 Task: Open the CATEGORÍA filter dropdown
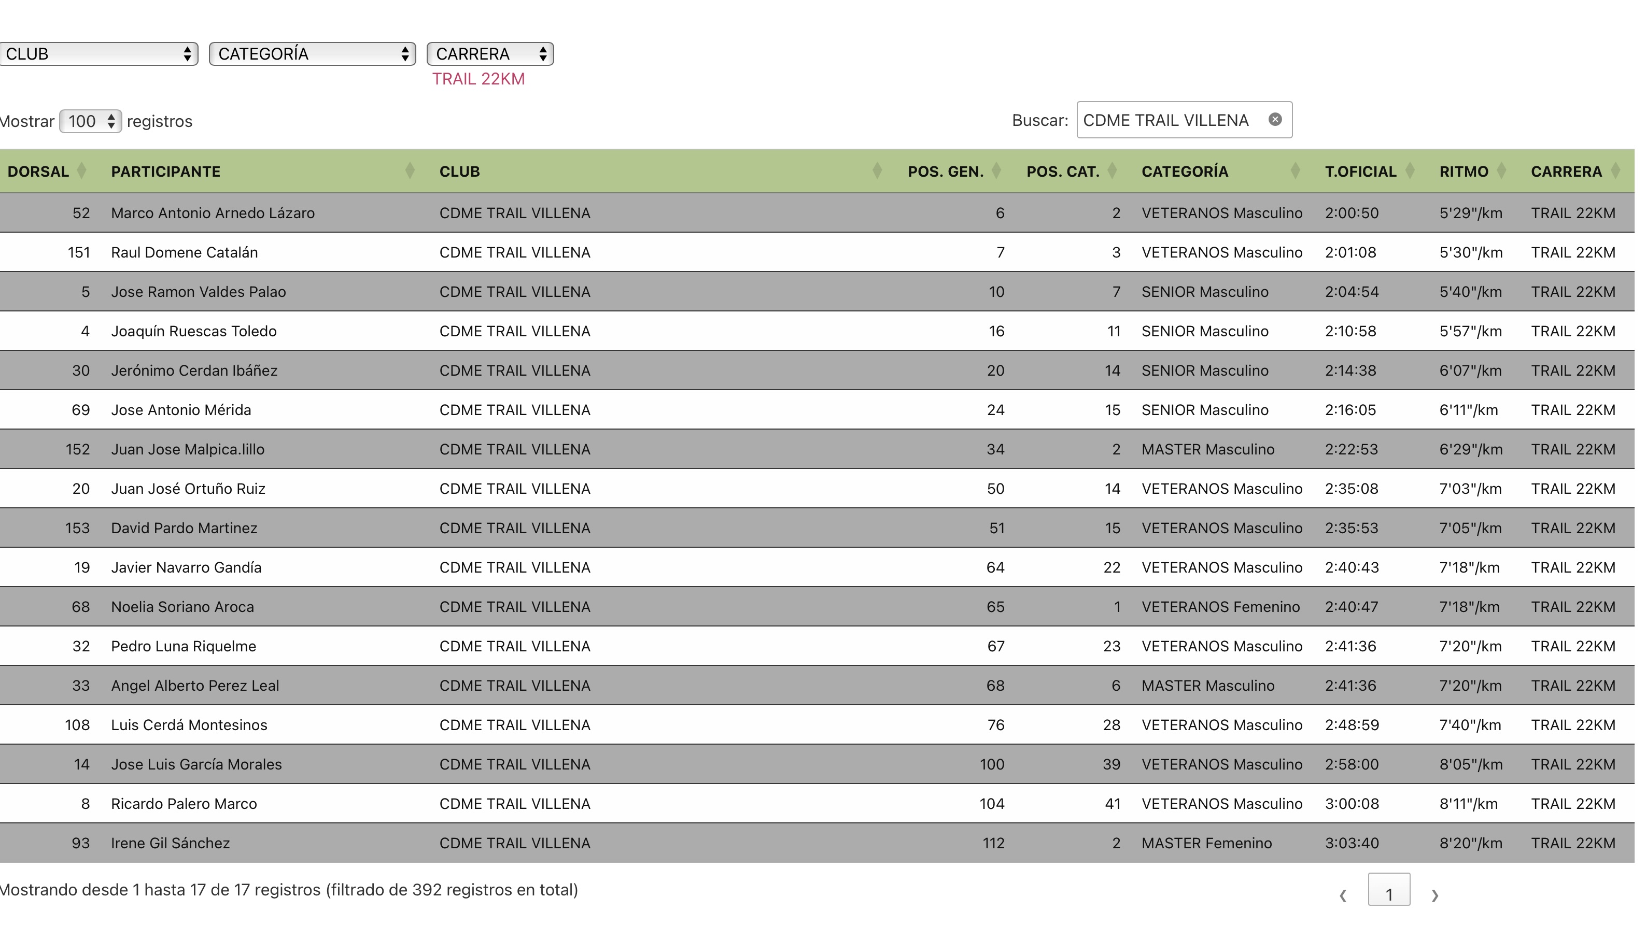[x=313, y=54]
